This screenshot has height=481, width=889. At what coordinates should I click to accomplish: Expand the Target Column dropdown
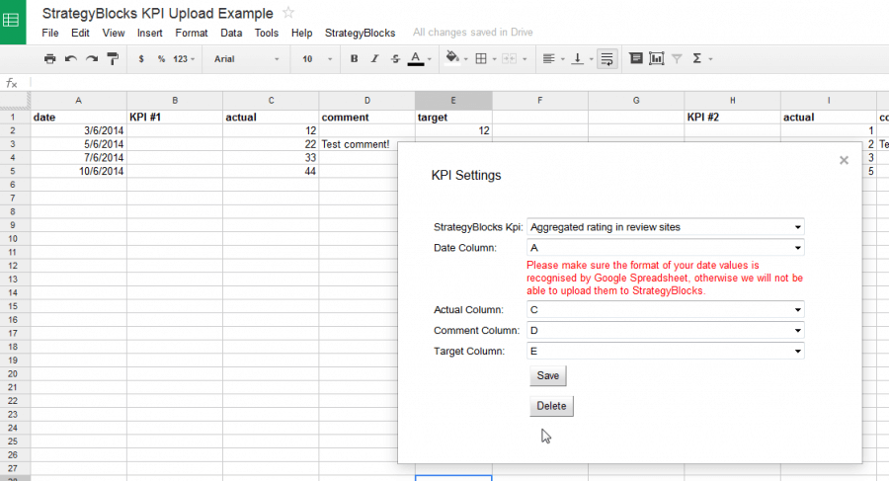(x=666, y=351)
